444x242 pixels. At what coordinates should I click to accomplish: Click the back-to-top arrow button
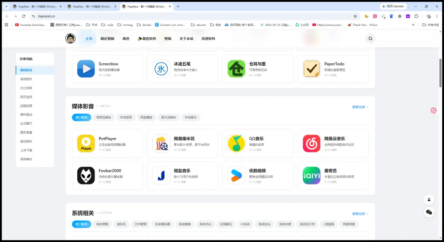tap(429, 200)
